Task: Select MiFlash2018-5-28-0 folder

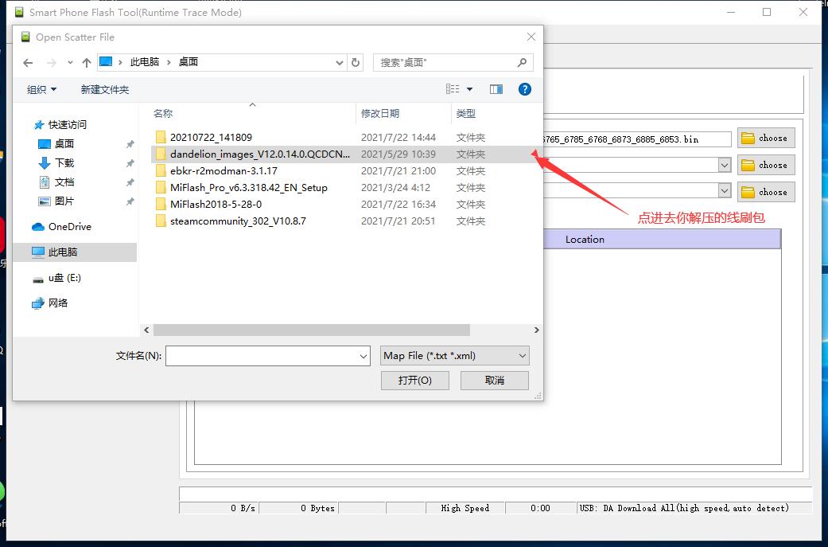Action: pos(216,204)
